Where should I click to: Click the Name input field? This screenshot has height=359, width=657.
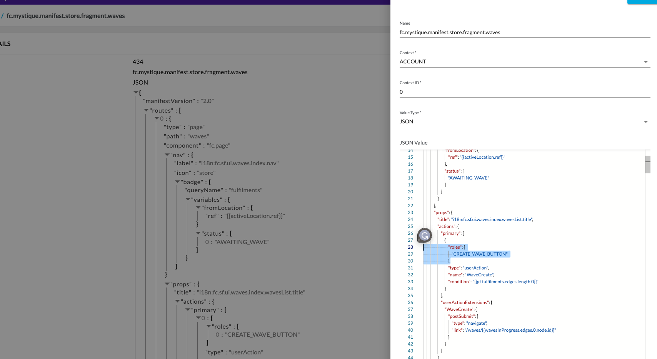point(524,33)
